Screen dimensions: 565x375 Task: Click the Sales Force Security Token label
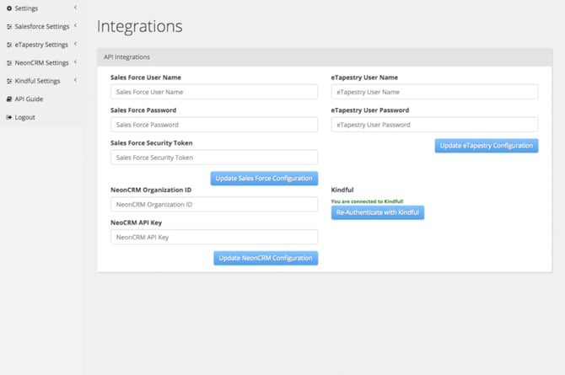coord(151,143)
